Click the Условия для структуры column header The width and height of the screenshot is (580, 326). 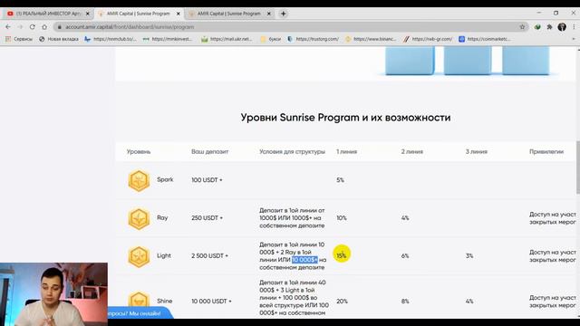point(292,151)
